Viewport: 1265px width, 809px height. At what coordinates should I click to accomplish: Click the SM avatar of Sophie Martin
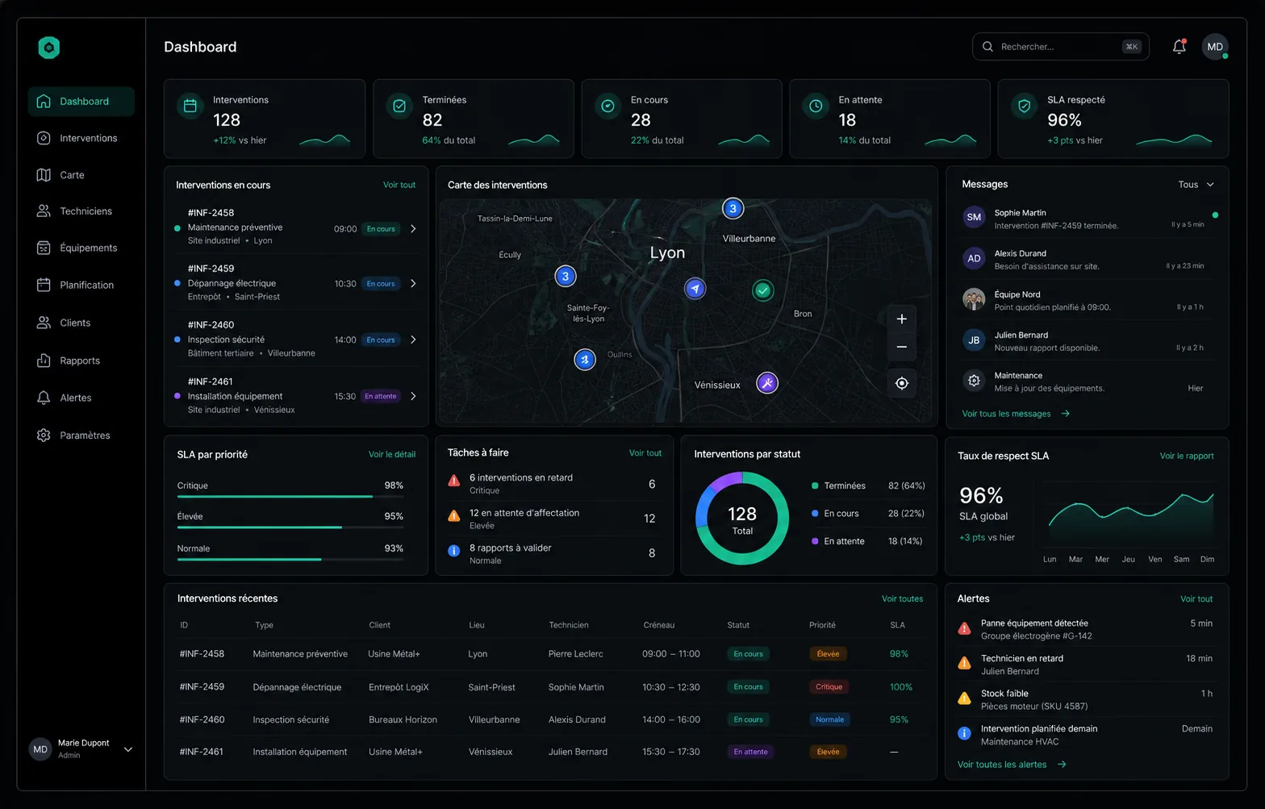click(974, 217)
